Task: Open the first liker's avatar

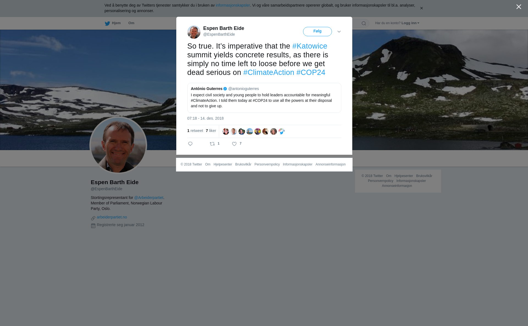Action: pos(226,131)
